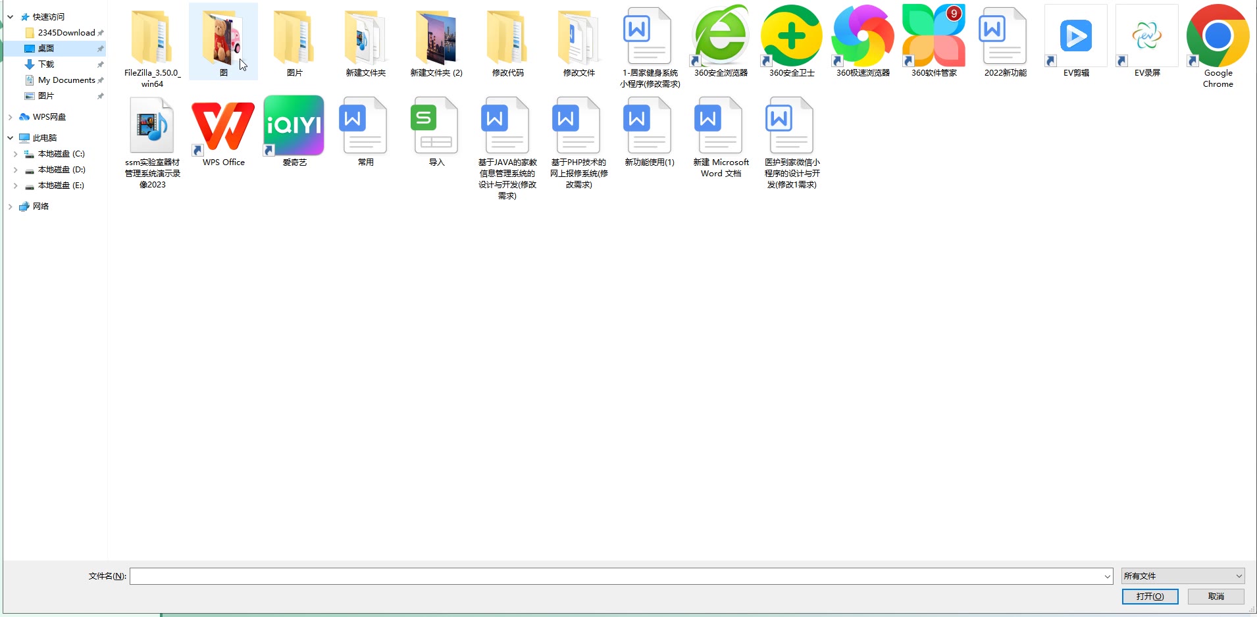Select 此电脑 in the navigation tree
1257x617 pixels.
[45, 138]
